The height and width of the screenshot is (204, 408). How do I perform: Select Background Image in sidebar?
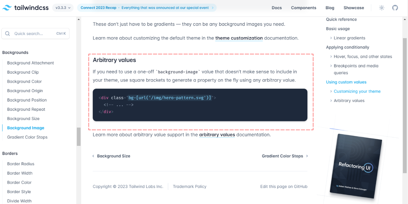[26, 128]
